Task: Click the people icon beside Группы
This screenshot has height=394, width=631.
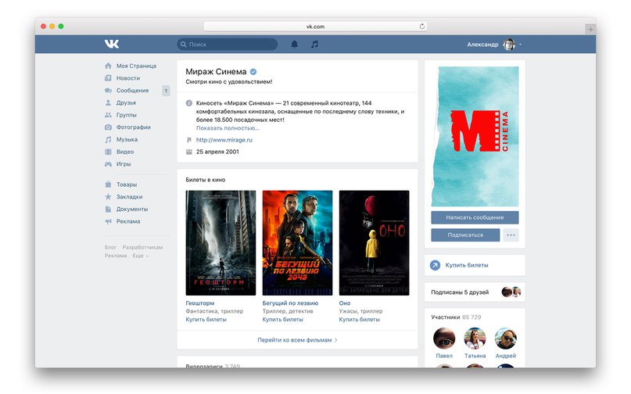Action: 108,115
